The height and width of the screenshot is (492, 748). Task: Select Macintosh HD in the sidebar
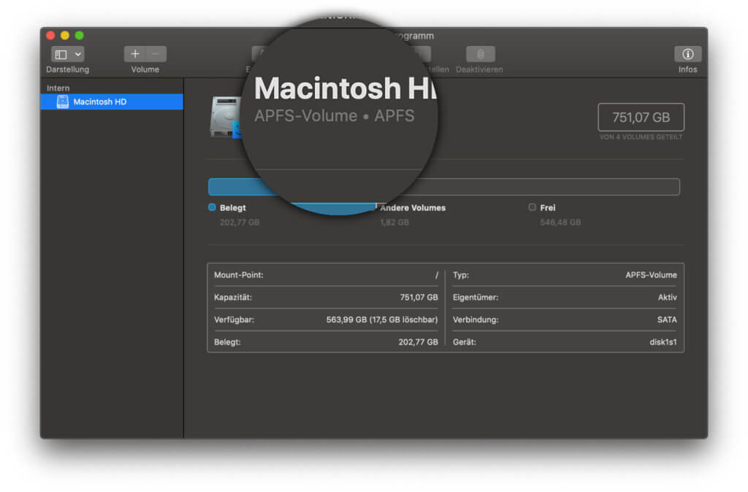pos(112,101)
